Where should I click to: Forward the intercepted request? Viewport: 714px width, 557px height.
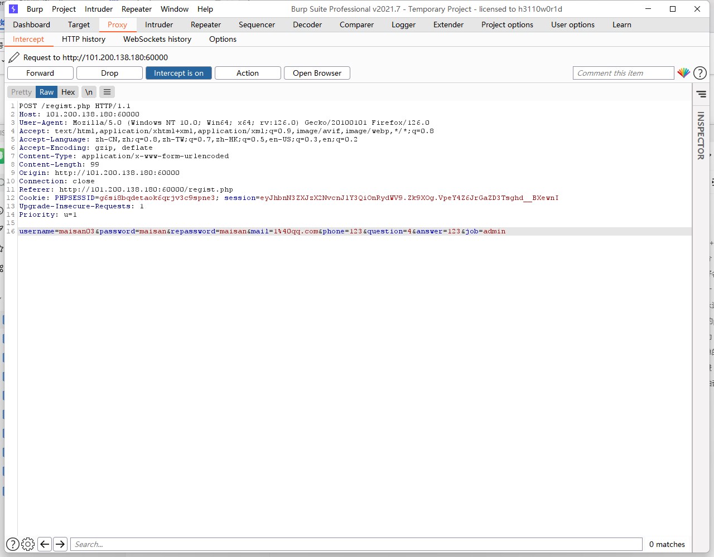point(40,73)
